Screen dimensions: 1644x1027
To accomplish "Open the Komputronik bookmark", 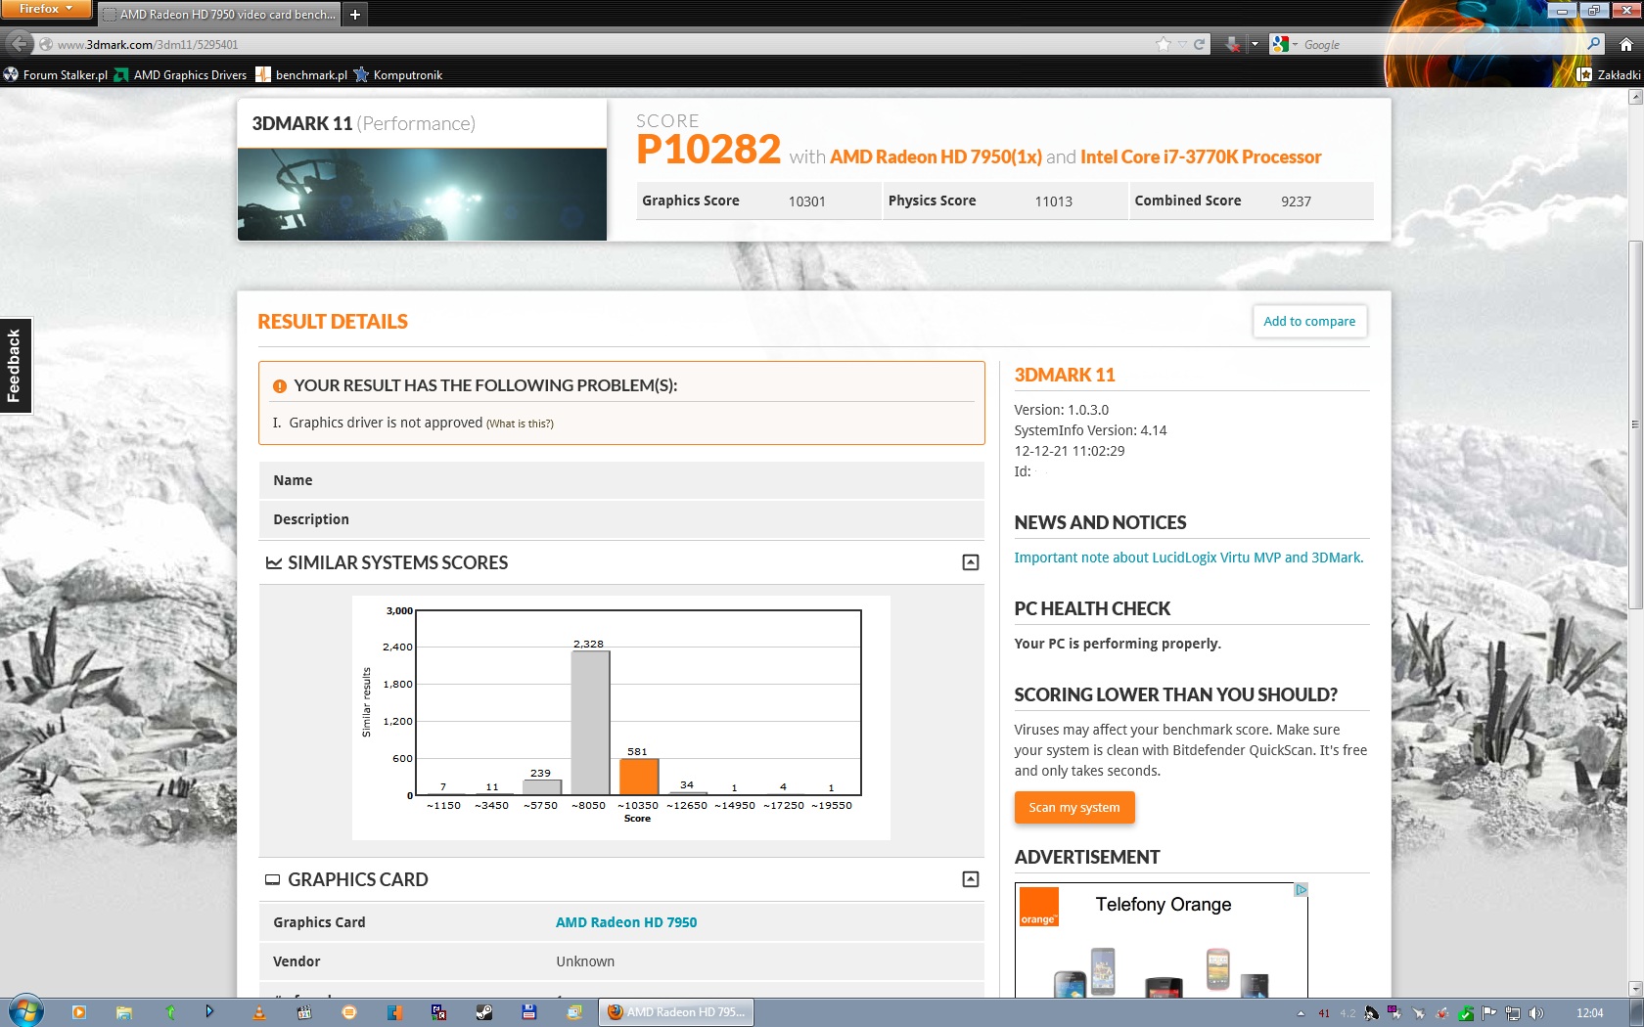I will click(398, 74).
